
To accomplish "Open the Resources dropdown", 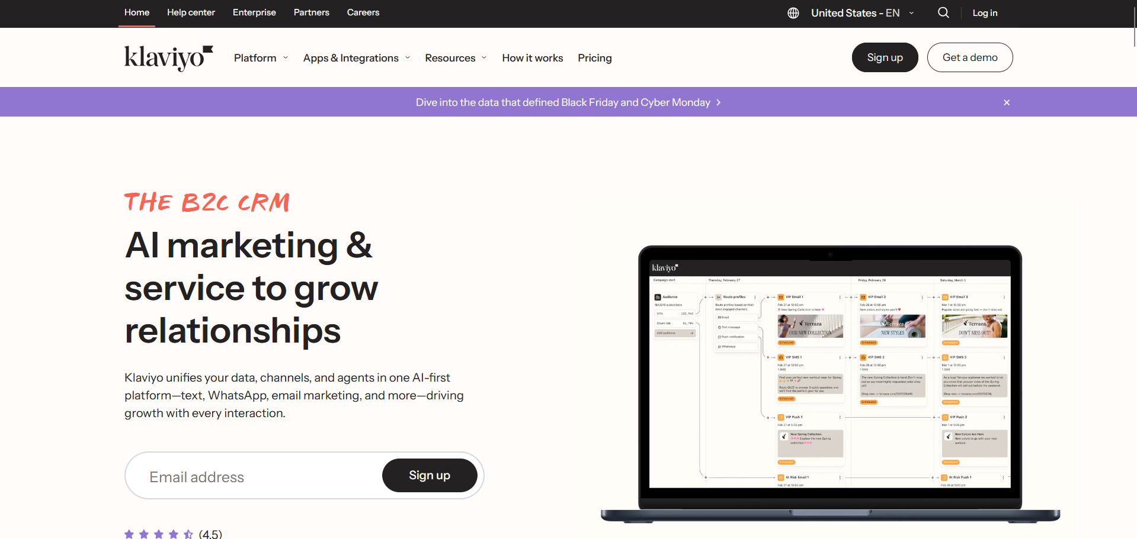I will [x=456, y=58].
